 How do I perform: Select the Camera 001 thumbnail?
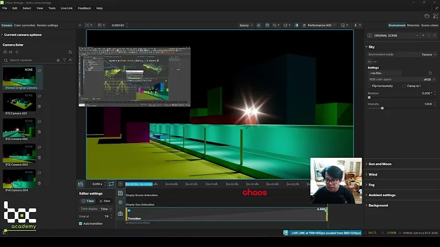coord(20,102)
